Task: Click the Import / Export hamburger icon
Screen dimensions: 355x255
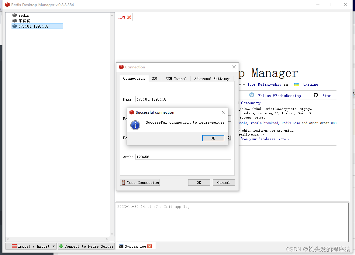Action: 14,246
